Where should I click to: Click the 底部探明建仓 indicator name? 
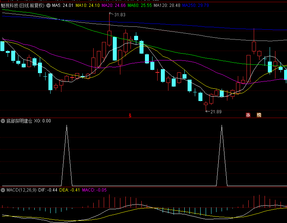click(x=19, y=121)
